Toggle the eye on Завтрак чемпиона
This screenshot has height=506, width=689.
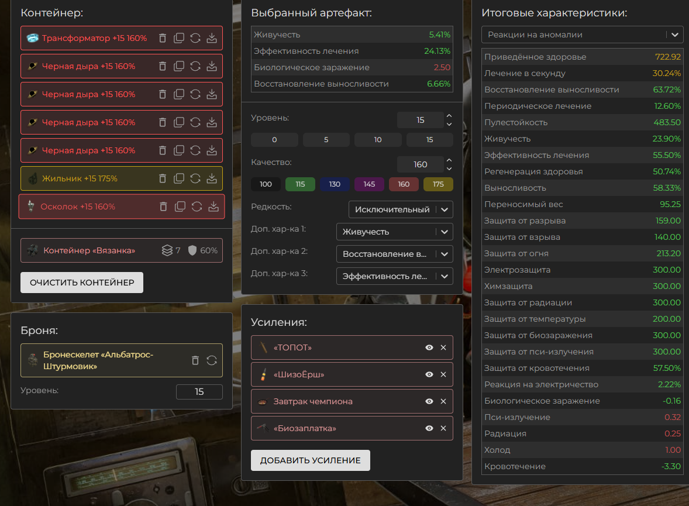[x=429, y=401]
